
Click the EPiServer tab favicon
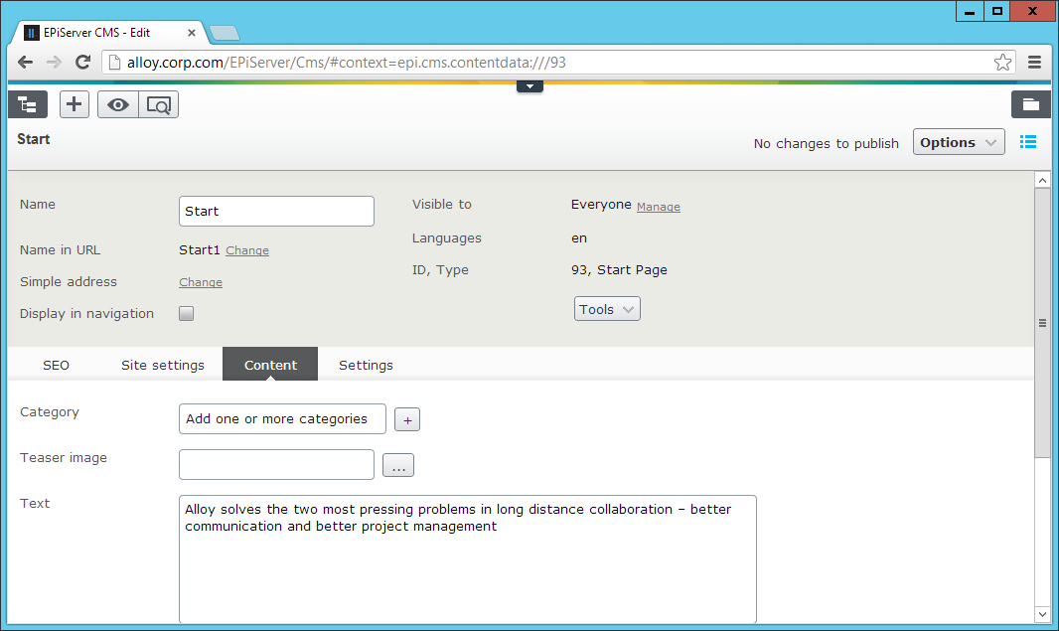coord(31,33)
